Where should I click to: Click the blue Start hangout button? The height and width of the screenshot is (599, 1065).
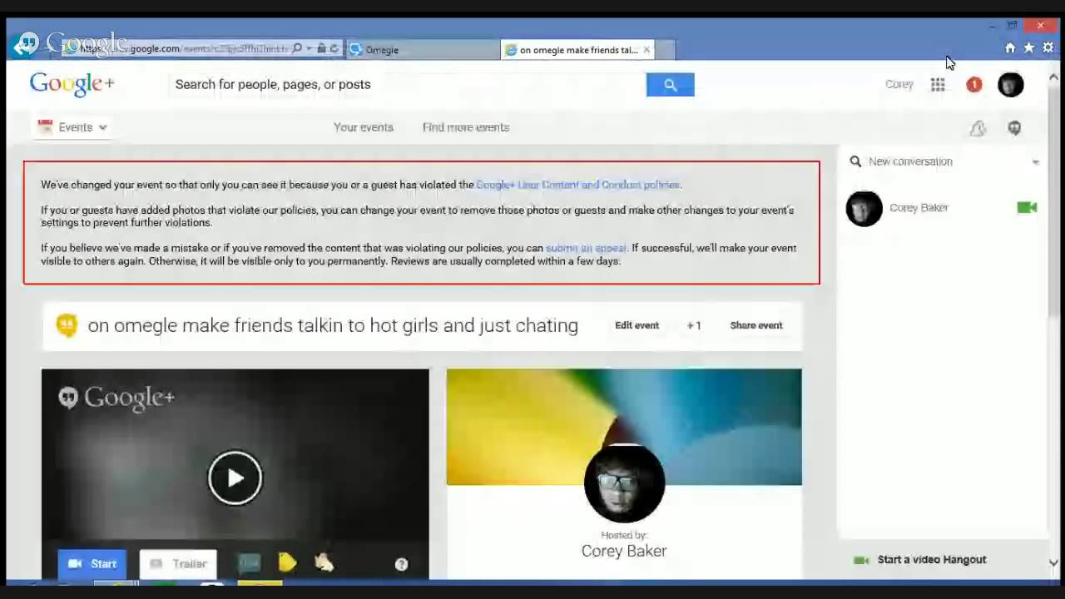click(92, 564)
